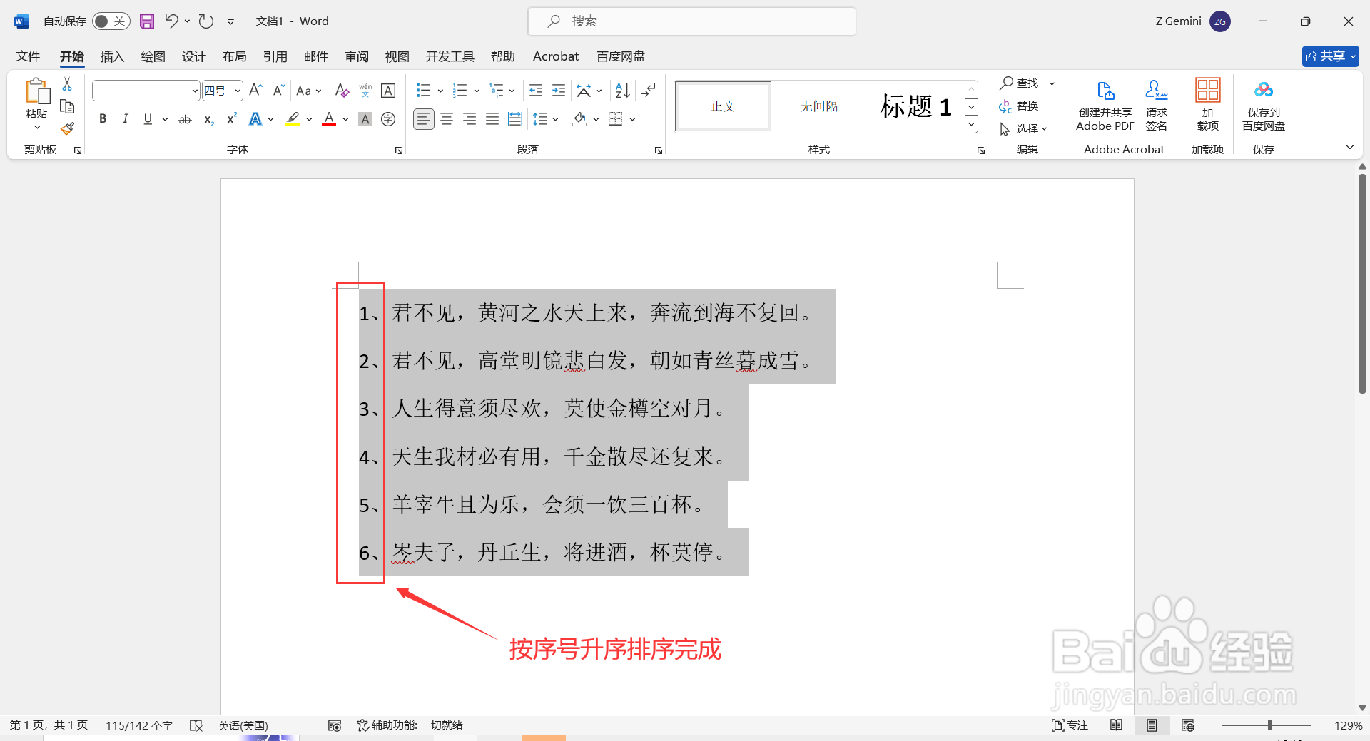
Task: Create and share Adobe PDF
Action: (1105, 106)
